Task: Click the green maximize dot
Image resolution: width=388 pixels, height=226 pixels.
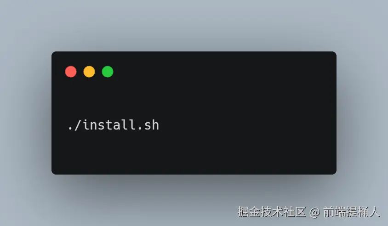Action: [x=108, y=72]
